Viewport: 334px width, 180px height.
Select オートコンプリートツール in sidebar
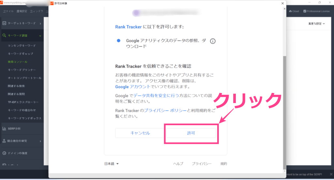(x=25, y=78)
